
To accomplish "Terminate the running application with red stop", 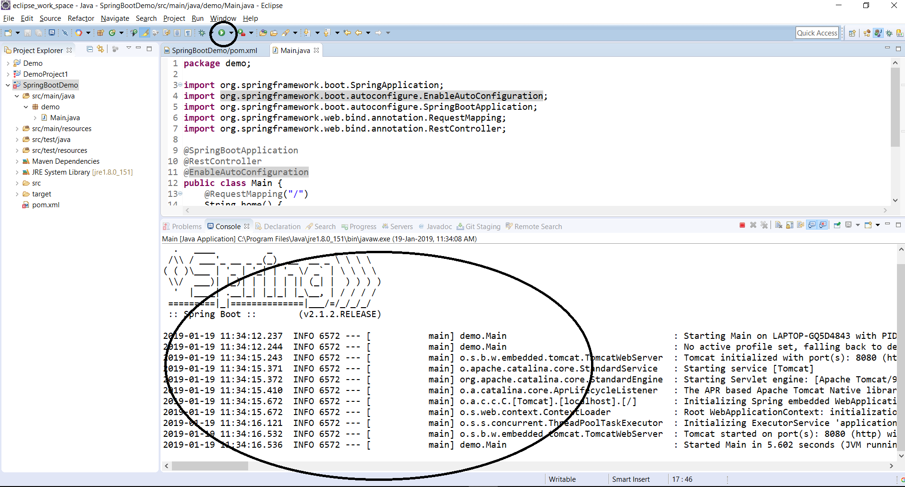I will [742, 225].
